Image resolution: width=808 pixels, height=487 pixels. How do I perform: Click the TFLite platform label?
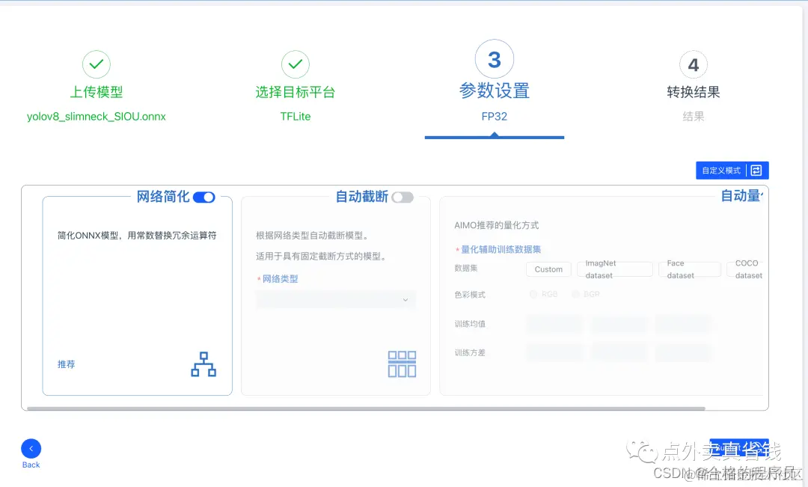click(296, 117)
